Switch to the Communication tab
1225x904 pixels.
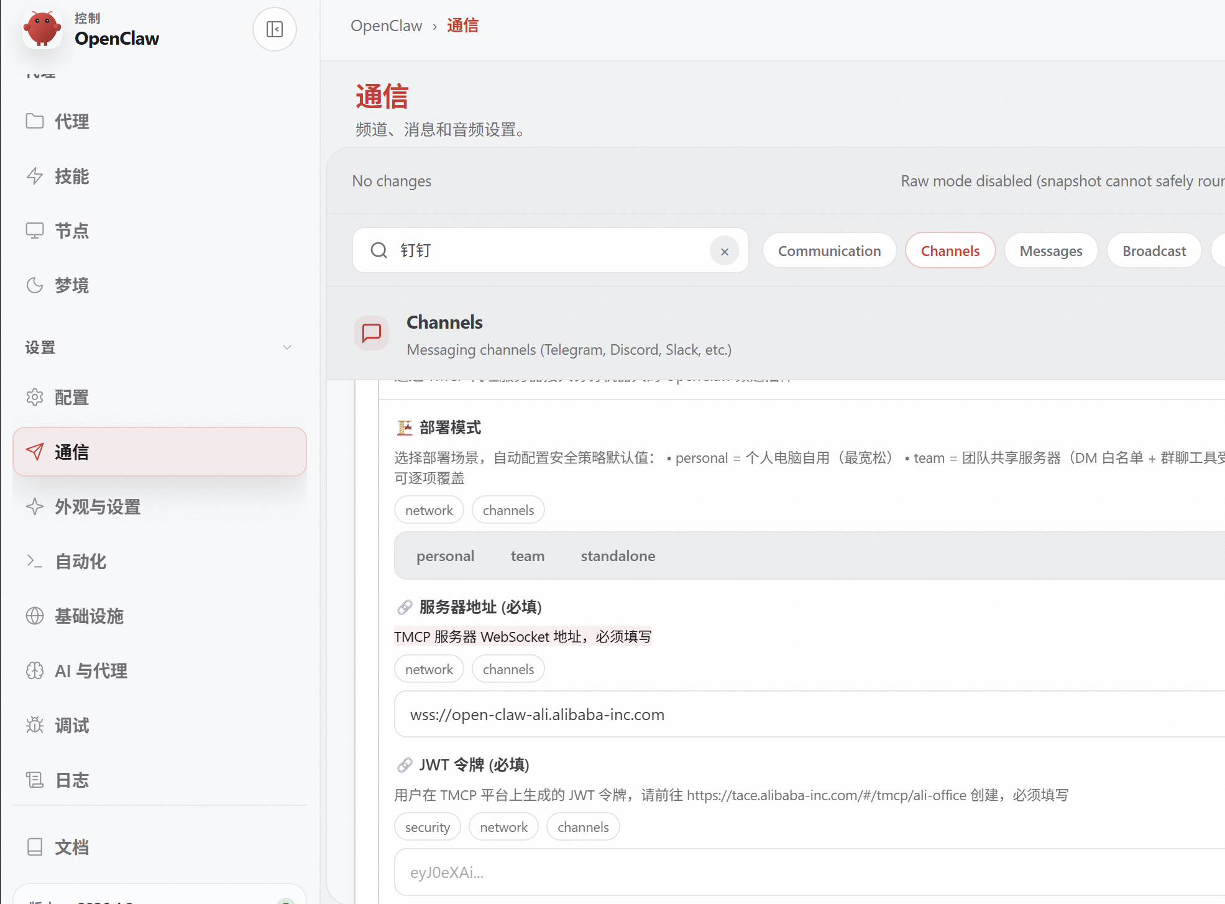point(829,251)
